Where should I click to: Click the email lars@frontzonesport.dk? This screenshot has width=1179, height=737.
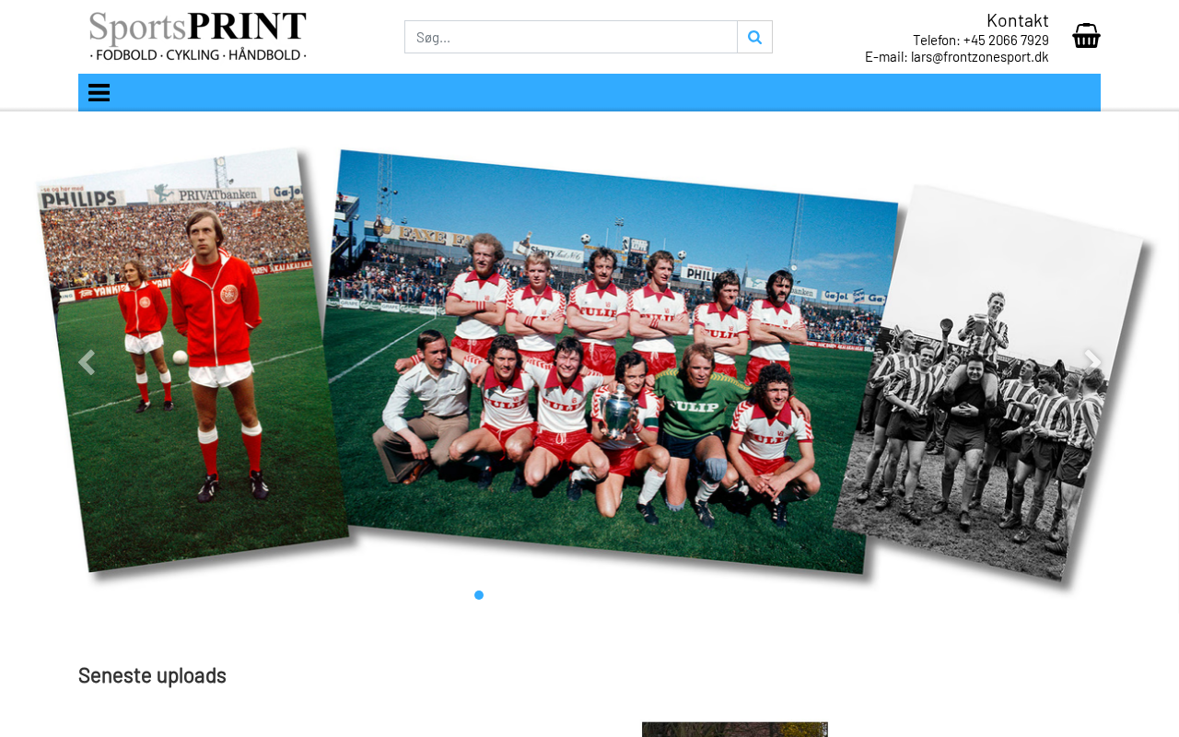(980, 56)
